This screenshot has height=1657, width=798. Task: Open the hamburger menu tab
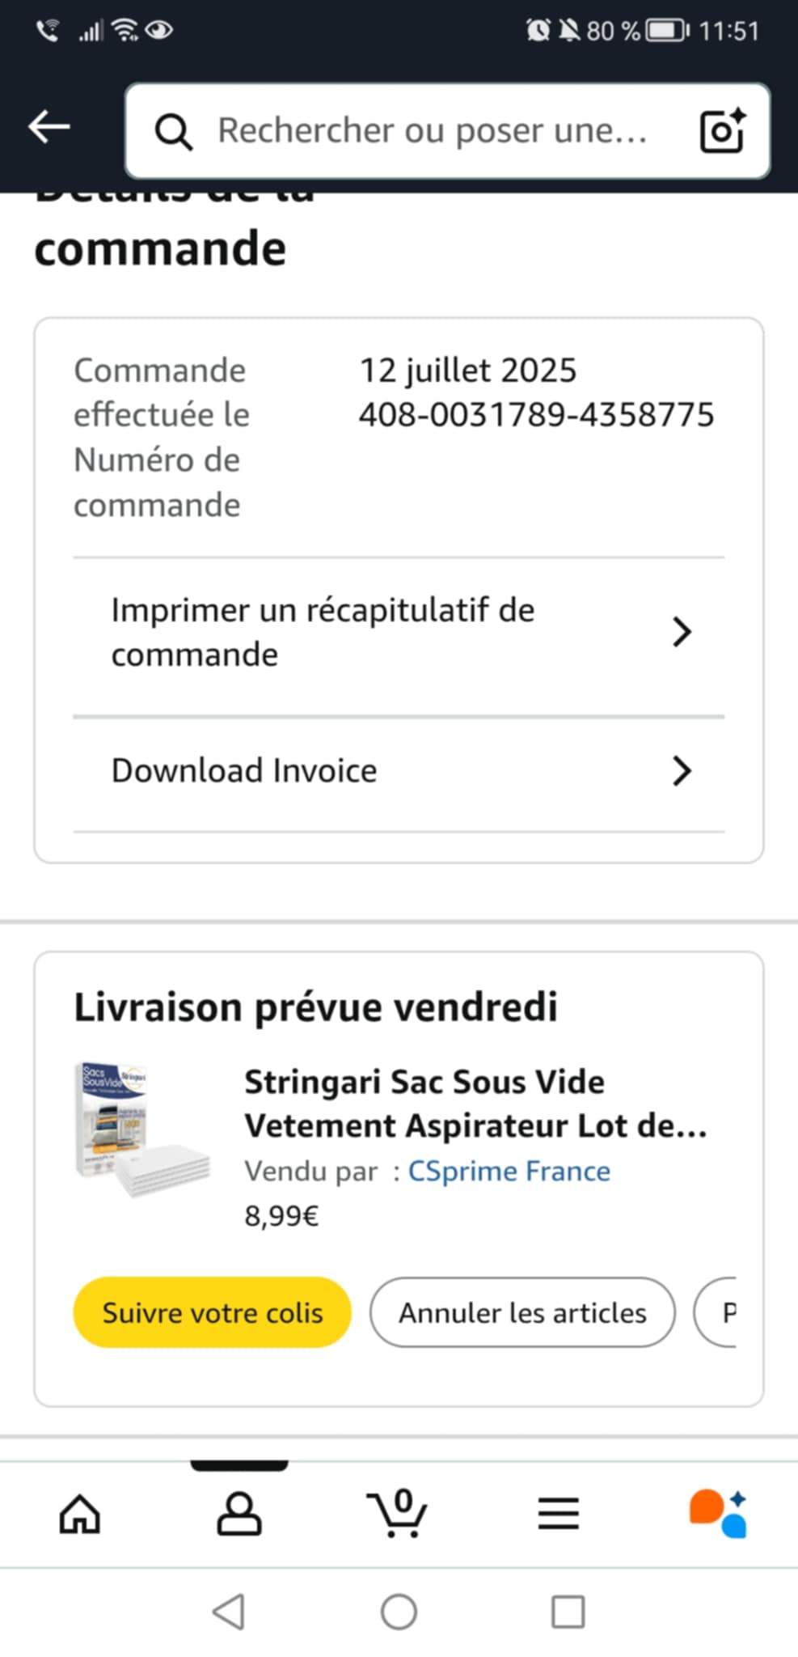(559, 1513)
